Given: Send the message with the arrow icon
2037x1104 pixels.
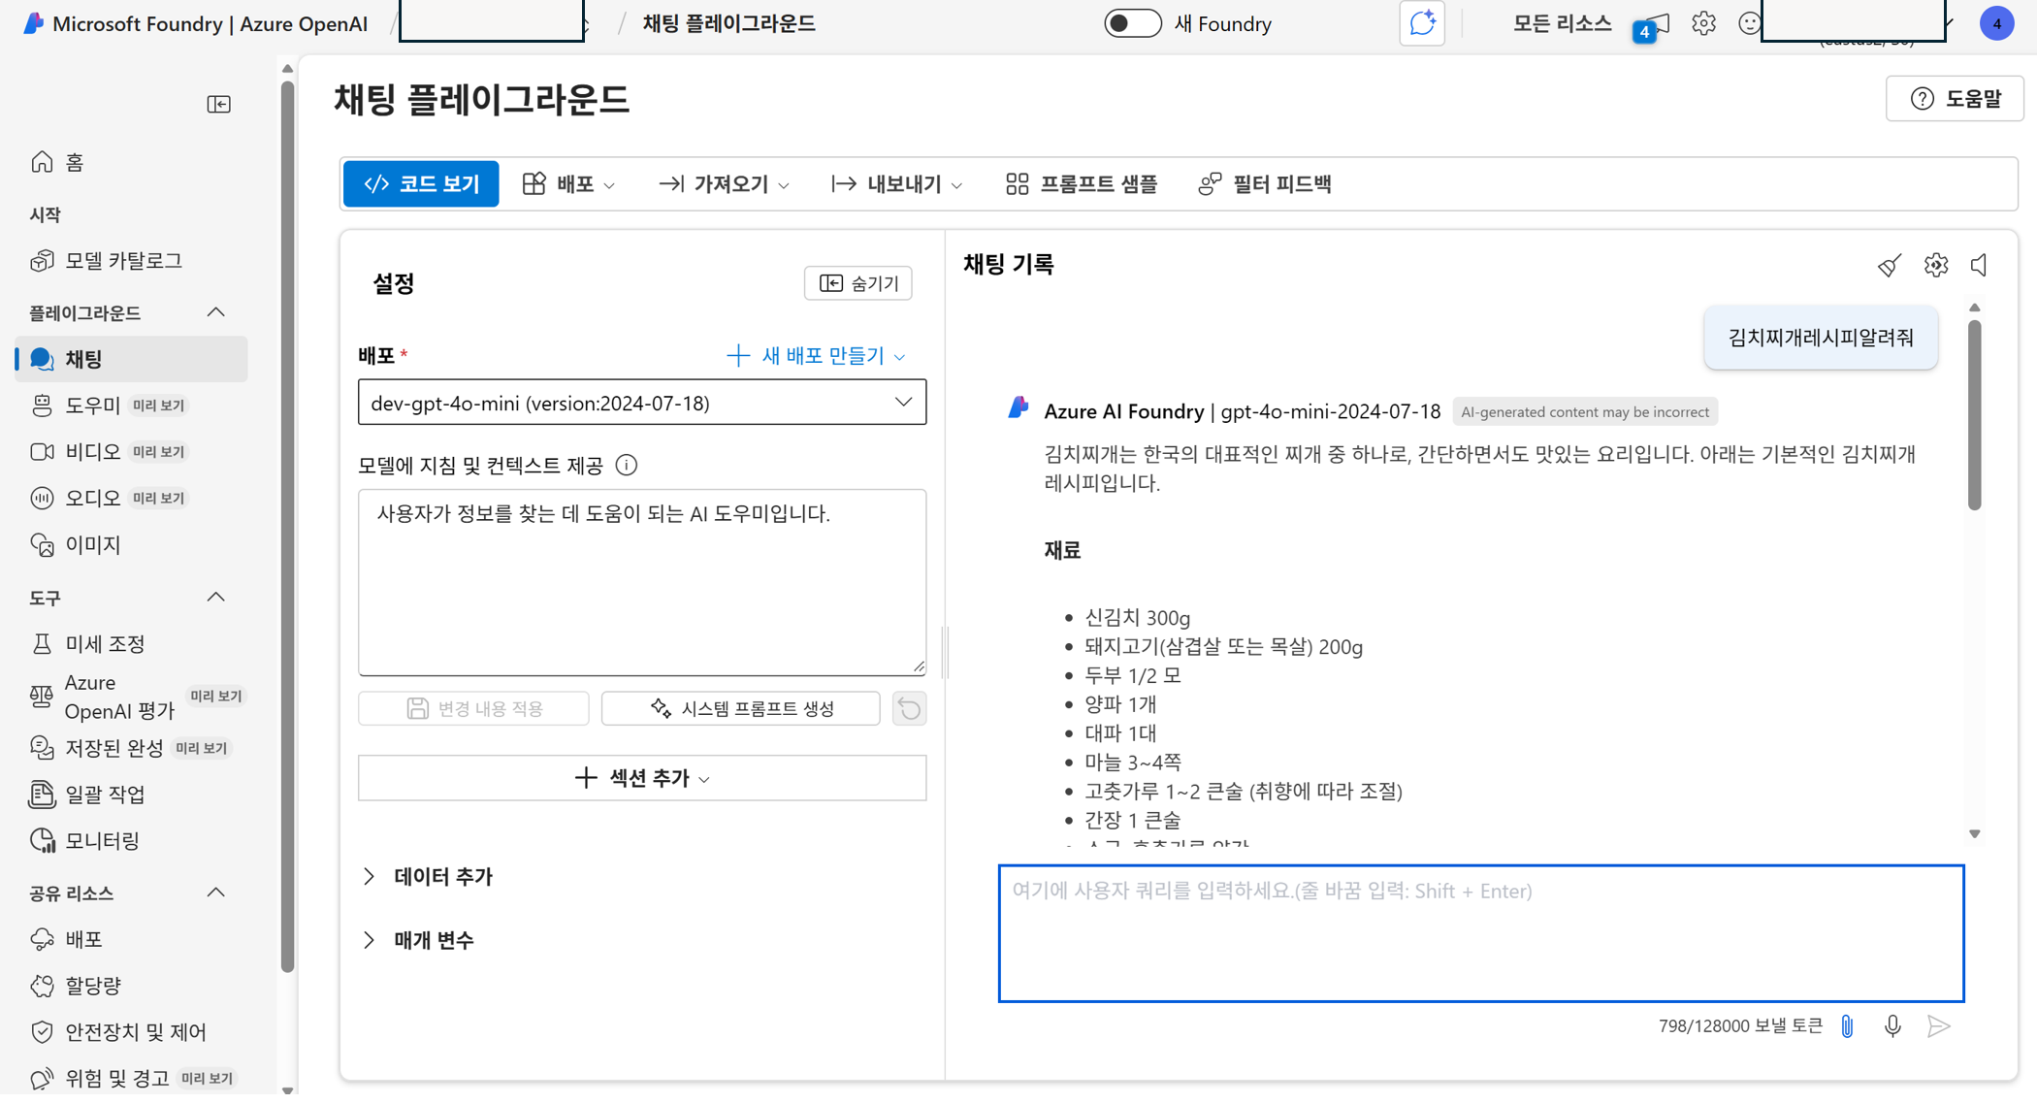Looking at the screenshot, I should coord(1939,1026).
